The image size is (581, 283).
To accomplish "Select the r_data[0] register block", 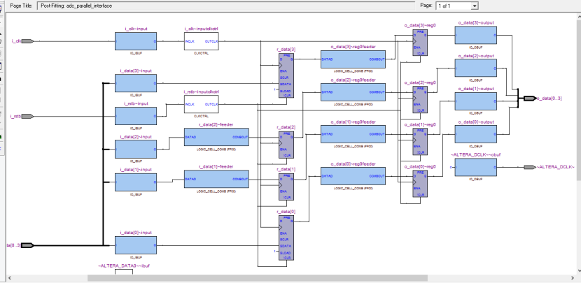I will (286, 239).
